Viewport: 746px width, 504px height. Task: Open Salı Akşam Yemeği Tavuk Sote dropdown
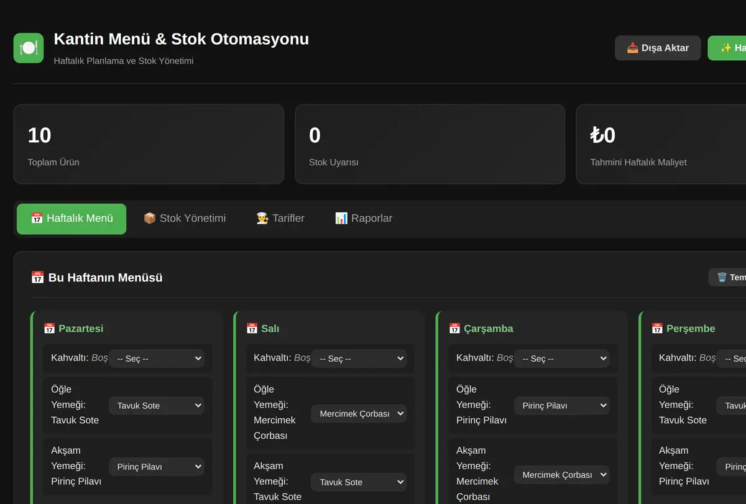pos(359,482)
